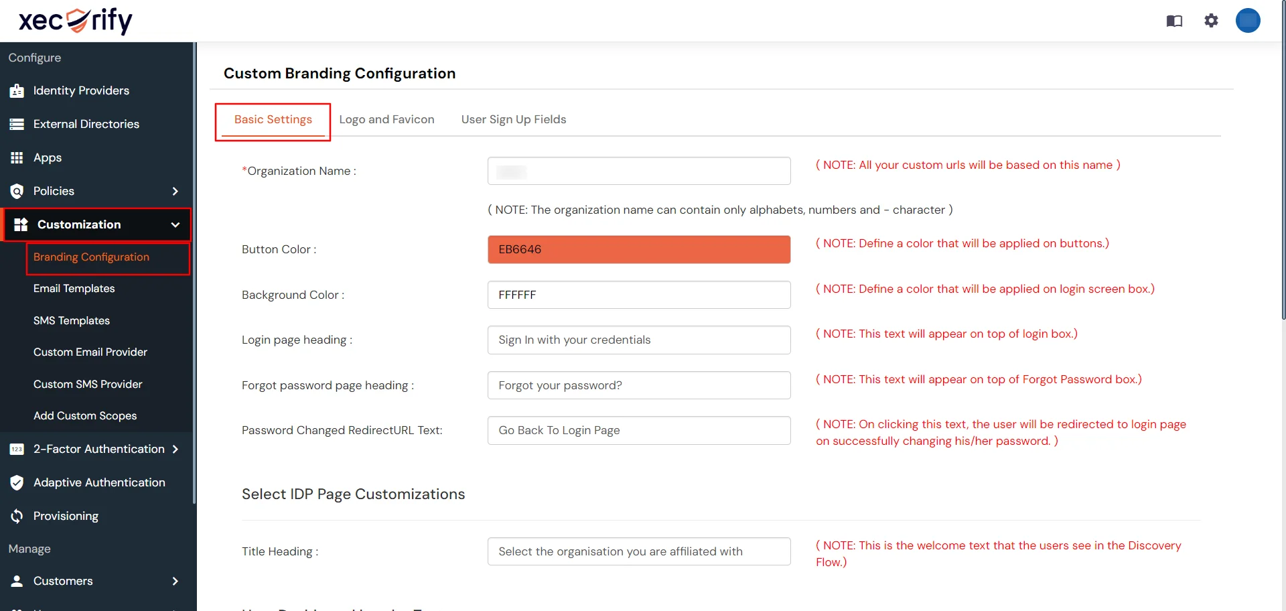1286x611 pixels.
Task: Open the User Sign Up Fields tab
Action: (514, 119)
